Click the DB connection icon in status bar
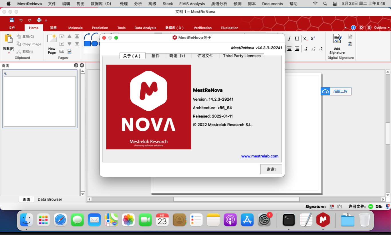391x235 pixels. 388,206
